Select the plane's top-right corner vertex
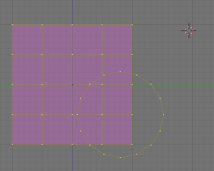Screen dimensions: 214x171 tap(132, 25)
